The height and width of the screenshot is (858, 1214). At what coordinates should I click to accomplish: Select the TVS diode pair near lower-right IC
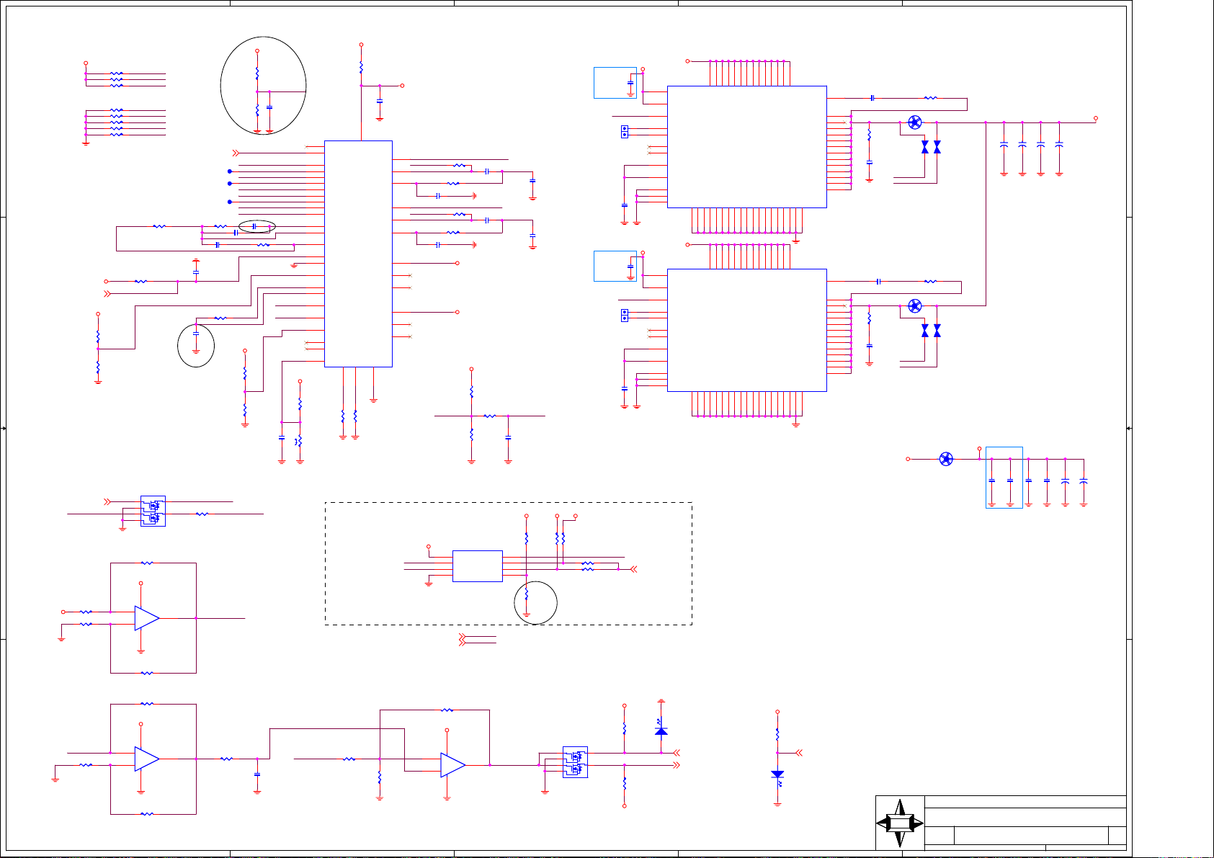coord(931,331)
